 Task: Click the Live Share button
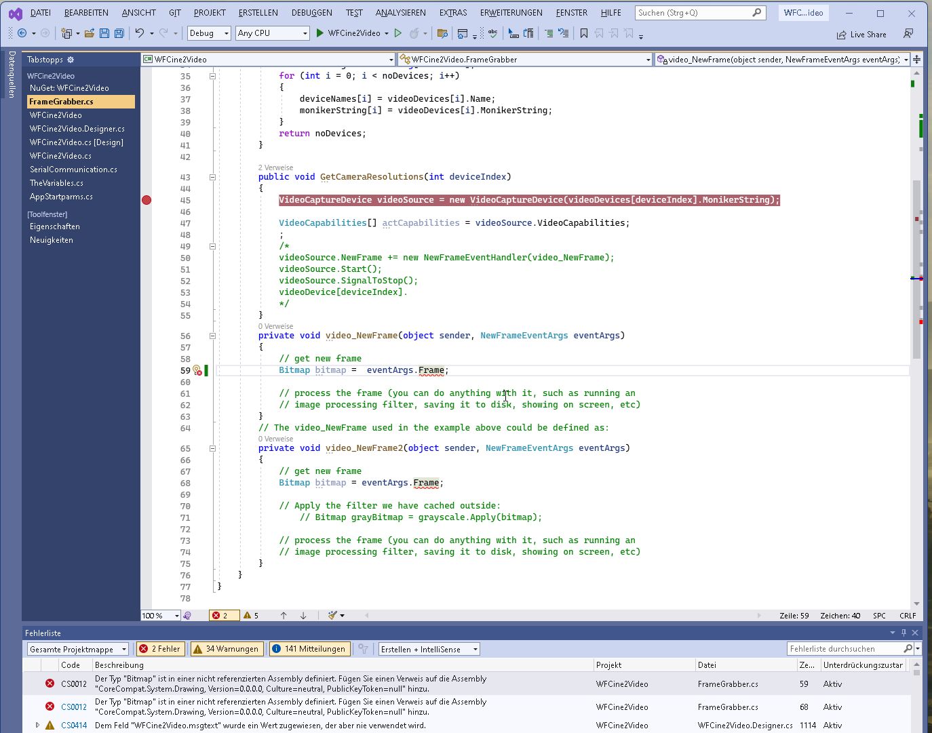(861, 34)
